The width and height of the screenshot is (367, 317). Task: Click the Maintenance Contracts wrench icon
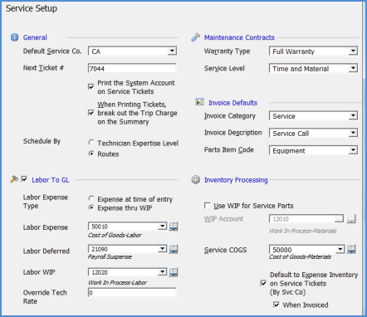195,37
